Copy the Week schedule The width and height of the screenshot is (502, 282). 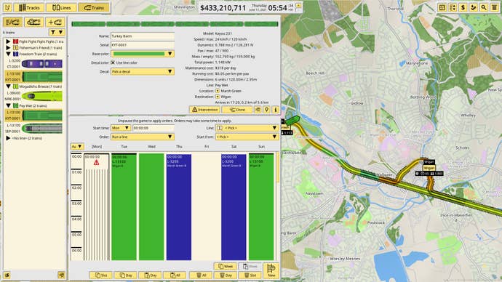[225, 266]
